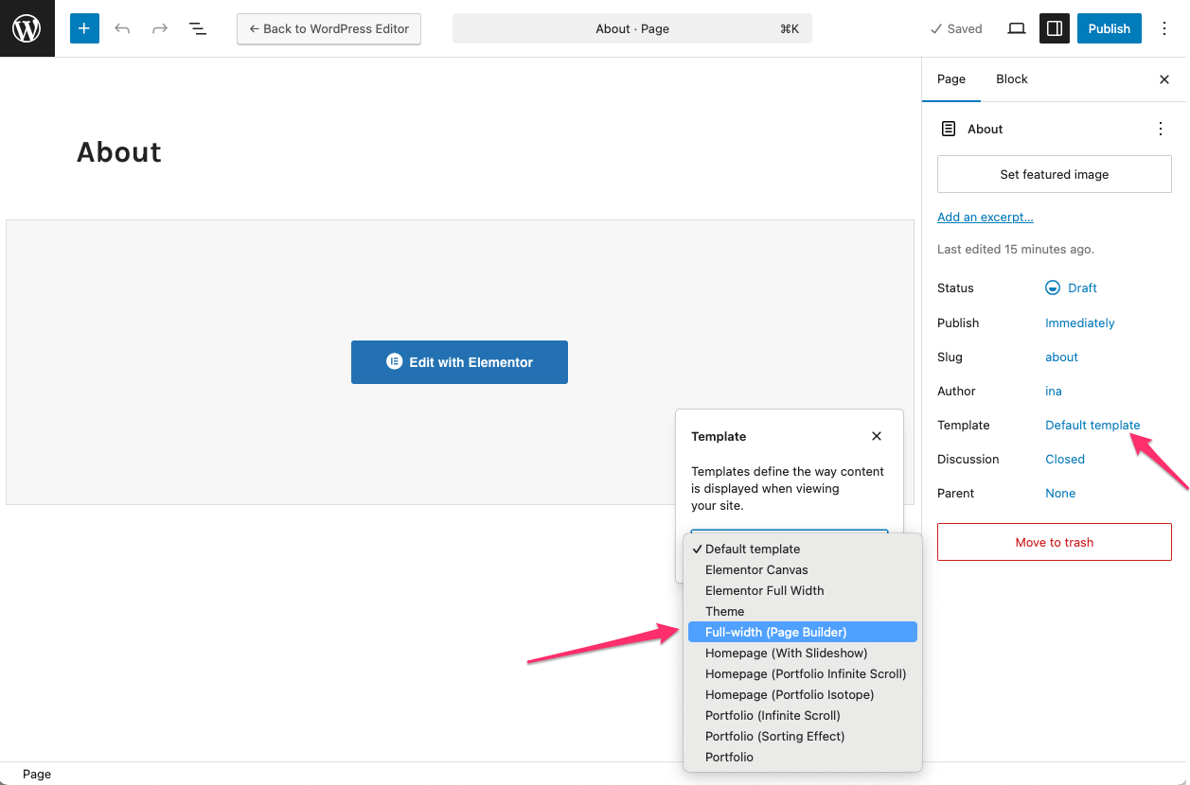Click the Edit with Elementor button
Screen dimensions: 1190x785
pos(459,362)
